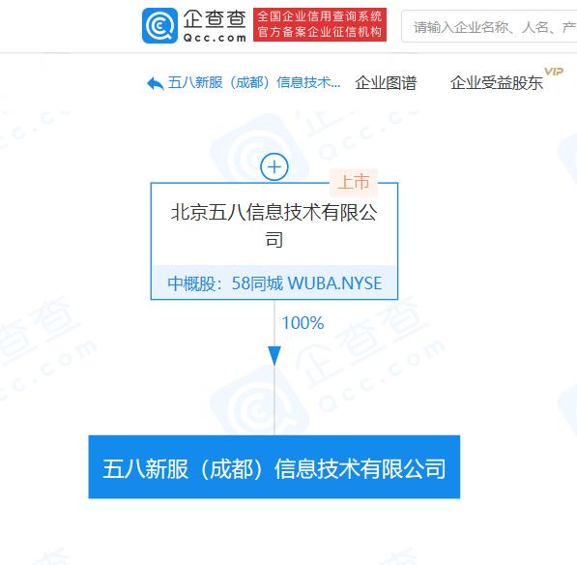Image resolution: width=577 pixels, height=565 pixels.
Task: Click the 100% shareholding label
Action: tap(303, 323)
